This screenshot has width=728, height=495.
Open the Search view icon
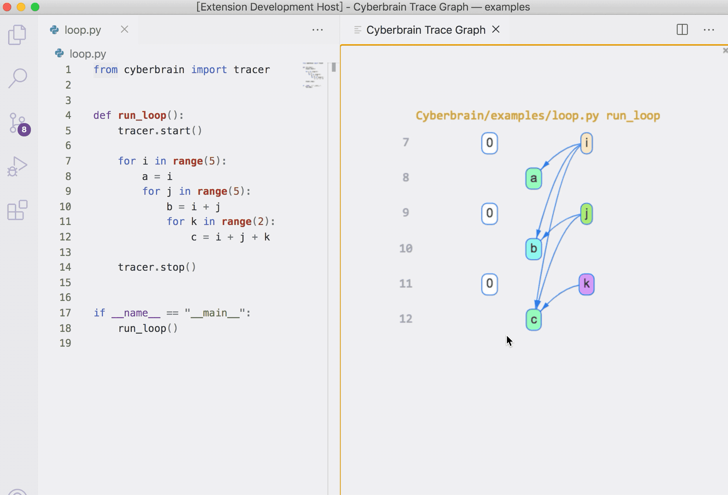[x=17, y=78]
